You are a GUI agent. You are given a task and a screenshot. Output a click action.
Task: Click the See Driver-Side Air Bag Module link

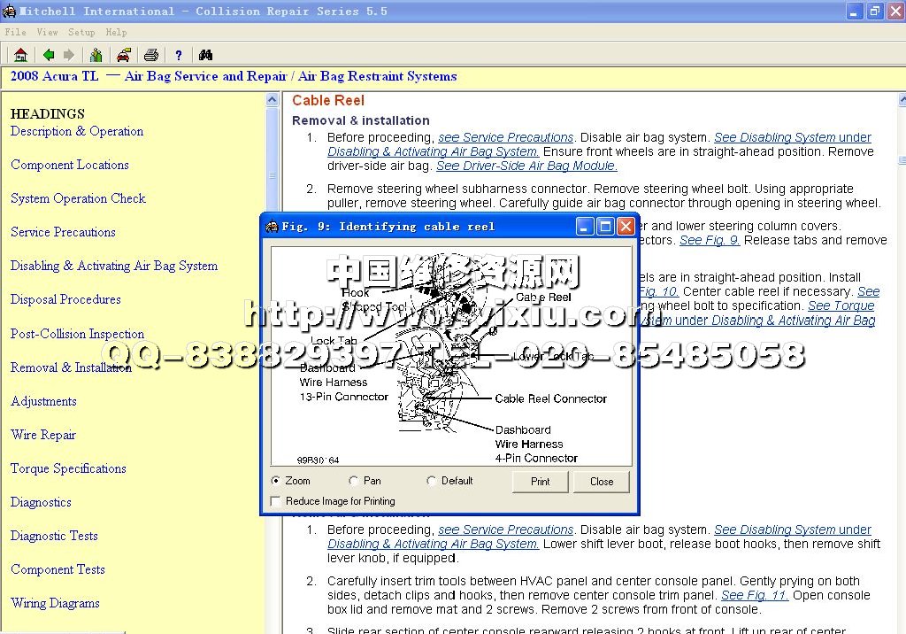(526, 166)
